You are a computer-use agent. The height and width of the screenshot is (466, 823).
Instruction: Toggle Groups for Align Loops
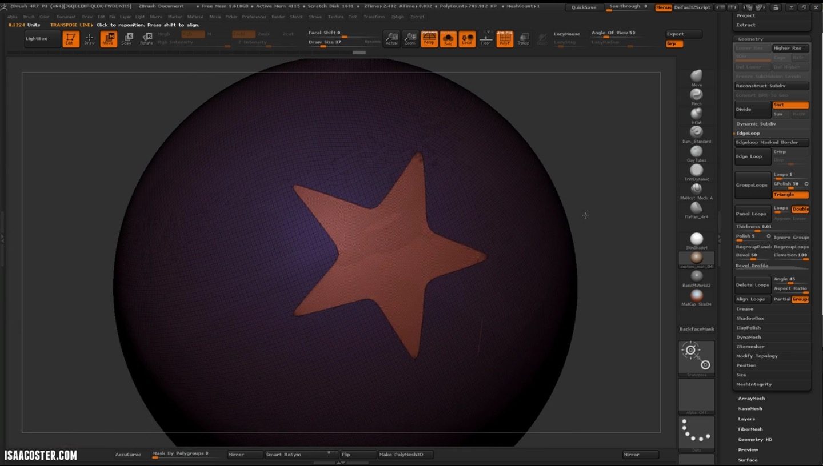pyautogui.click(x=800, y=299)
